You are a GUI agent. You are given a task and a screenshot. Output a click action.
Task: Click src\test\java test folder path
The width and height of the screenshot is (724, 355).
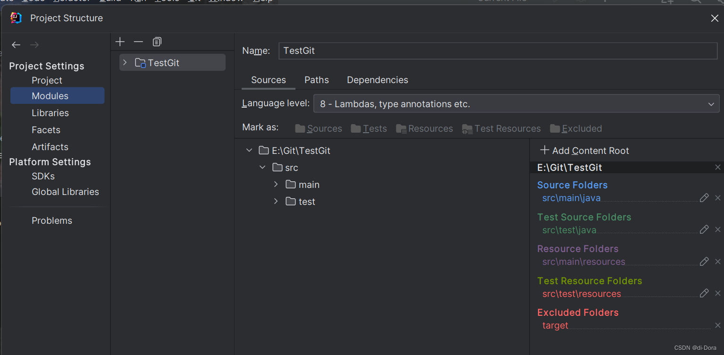[569, 230]
